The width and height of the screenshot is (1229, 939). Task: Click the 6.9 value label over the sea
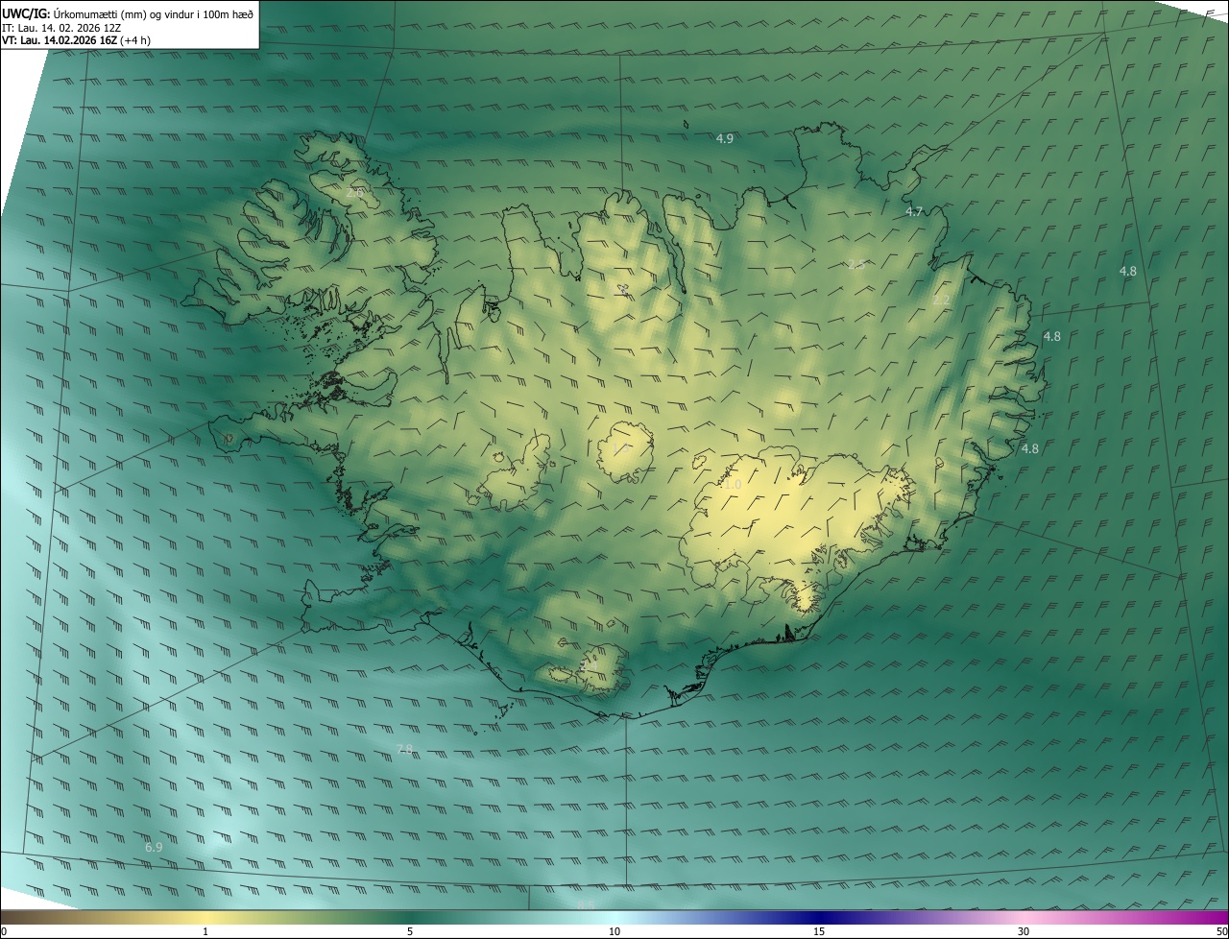coord(154,847)
